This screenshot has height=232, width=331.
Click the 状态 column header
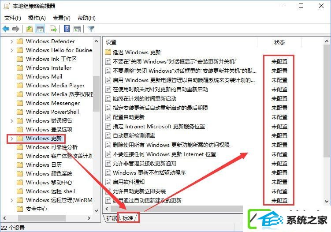[279, 42]
